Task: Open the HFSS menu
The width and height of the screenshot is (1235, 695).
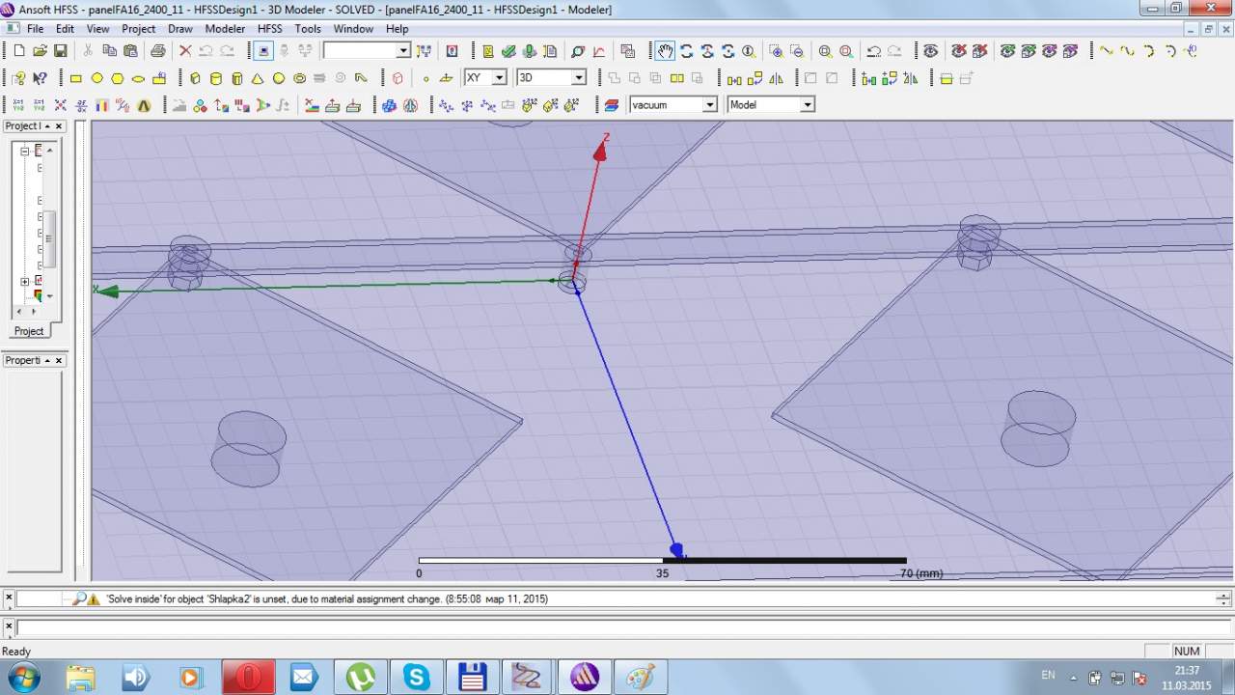Action: [269, 29]
